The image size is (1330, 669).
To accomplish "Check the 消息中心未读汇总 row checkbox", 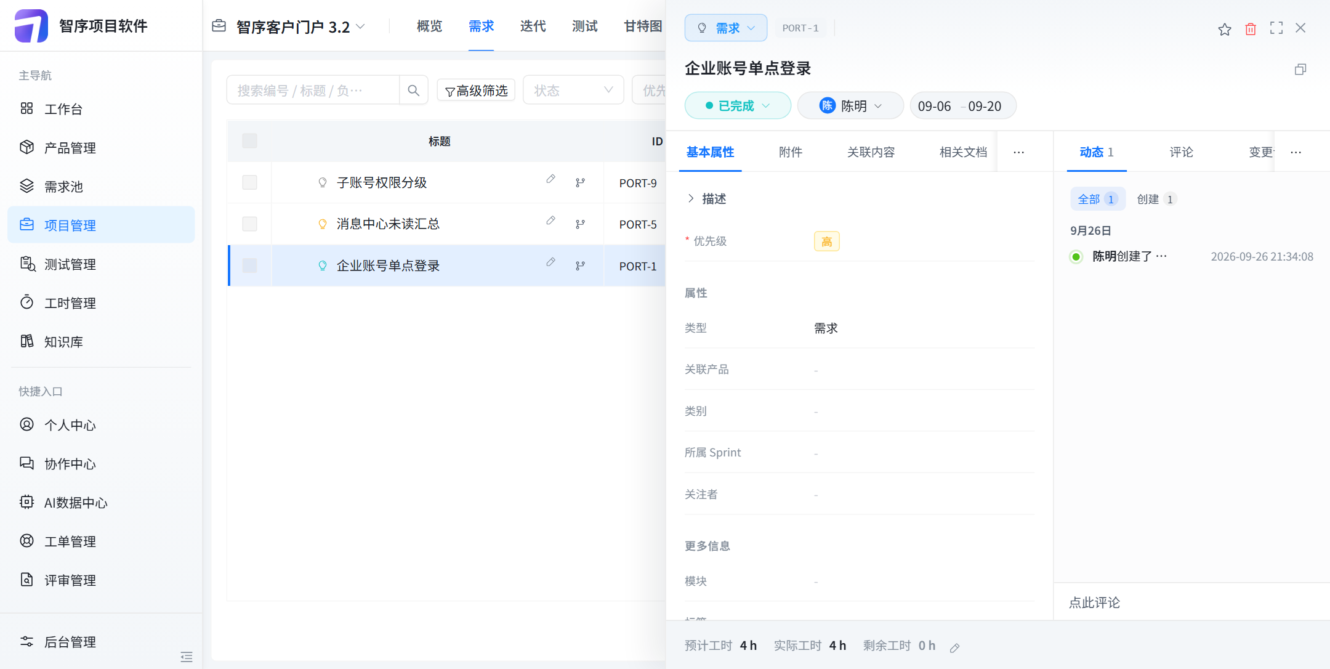I will pyautogui.click(x=249, y=224).
